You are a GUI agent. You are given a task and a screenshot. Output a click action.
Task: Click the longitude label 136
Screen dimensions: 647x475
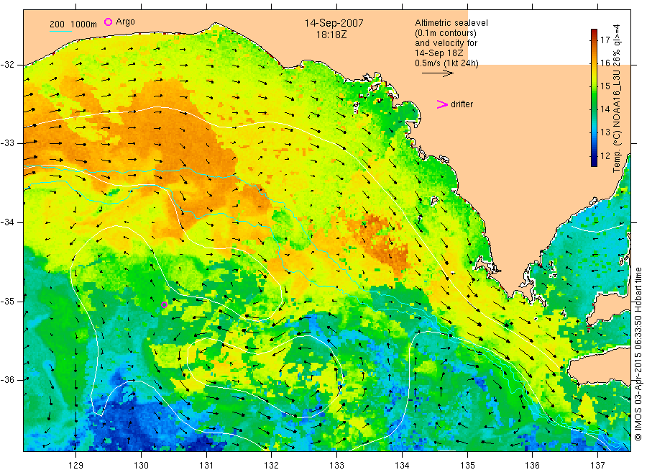coord(532,466)
